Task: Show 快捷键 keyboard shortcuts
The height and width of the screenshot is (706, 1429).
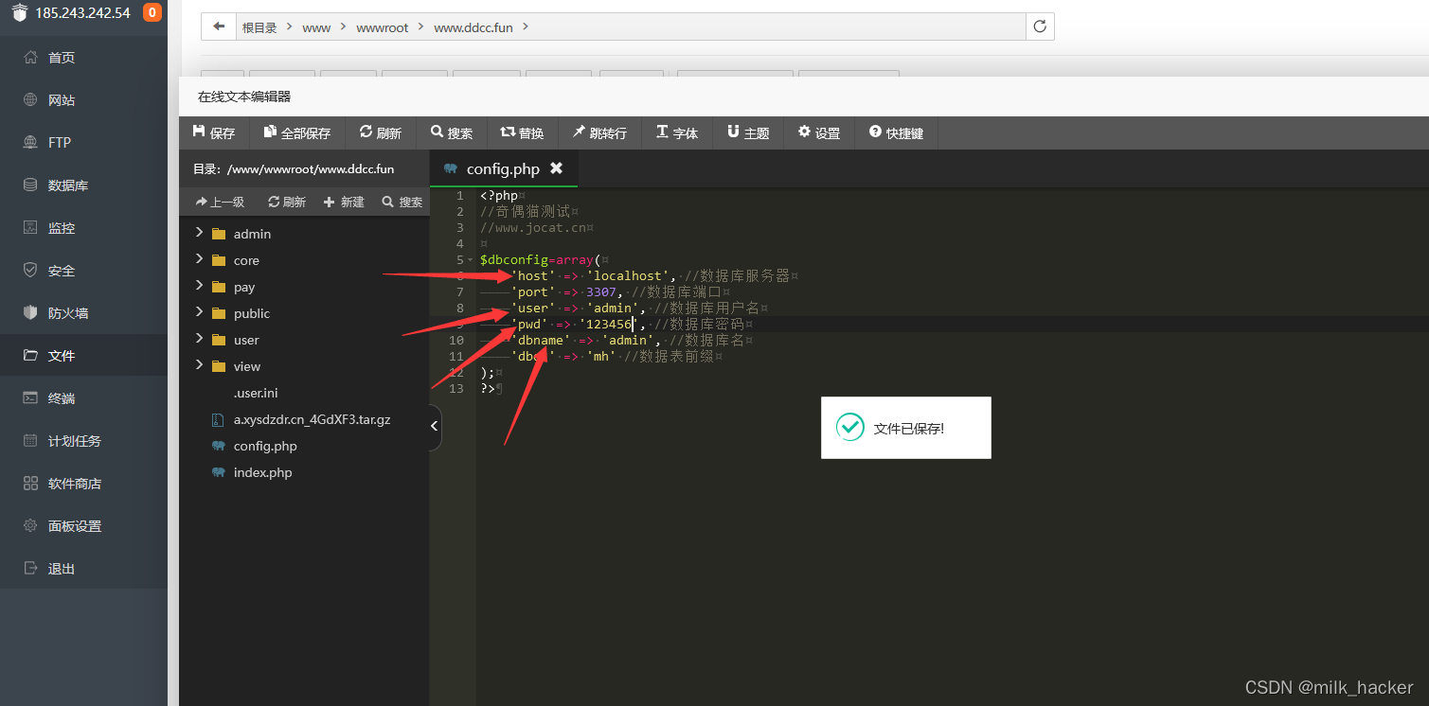Action: pyautogui.click(x=896, y=133)
